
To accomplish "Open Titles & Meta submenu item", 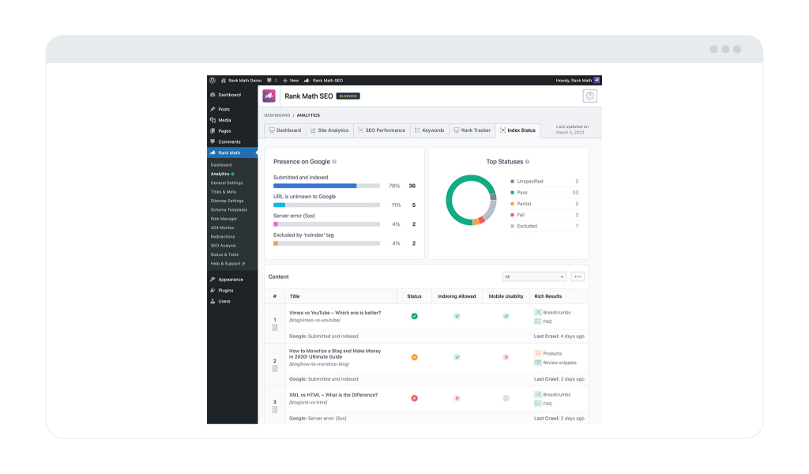I will 224,192.
